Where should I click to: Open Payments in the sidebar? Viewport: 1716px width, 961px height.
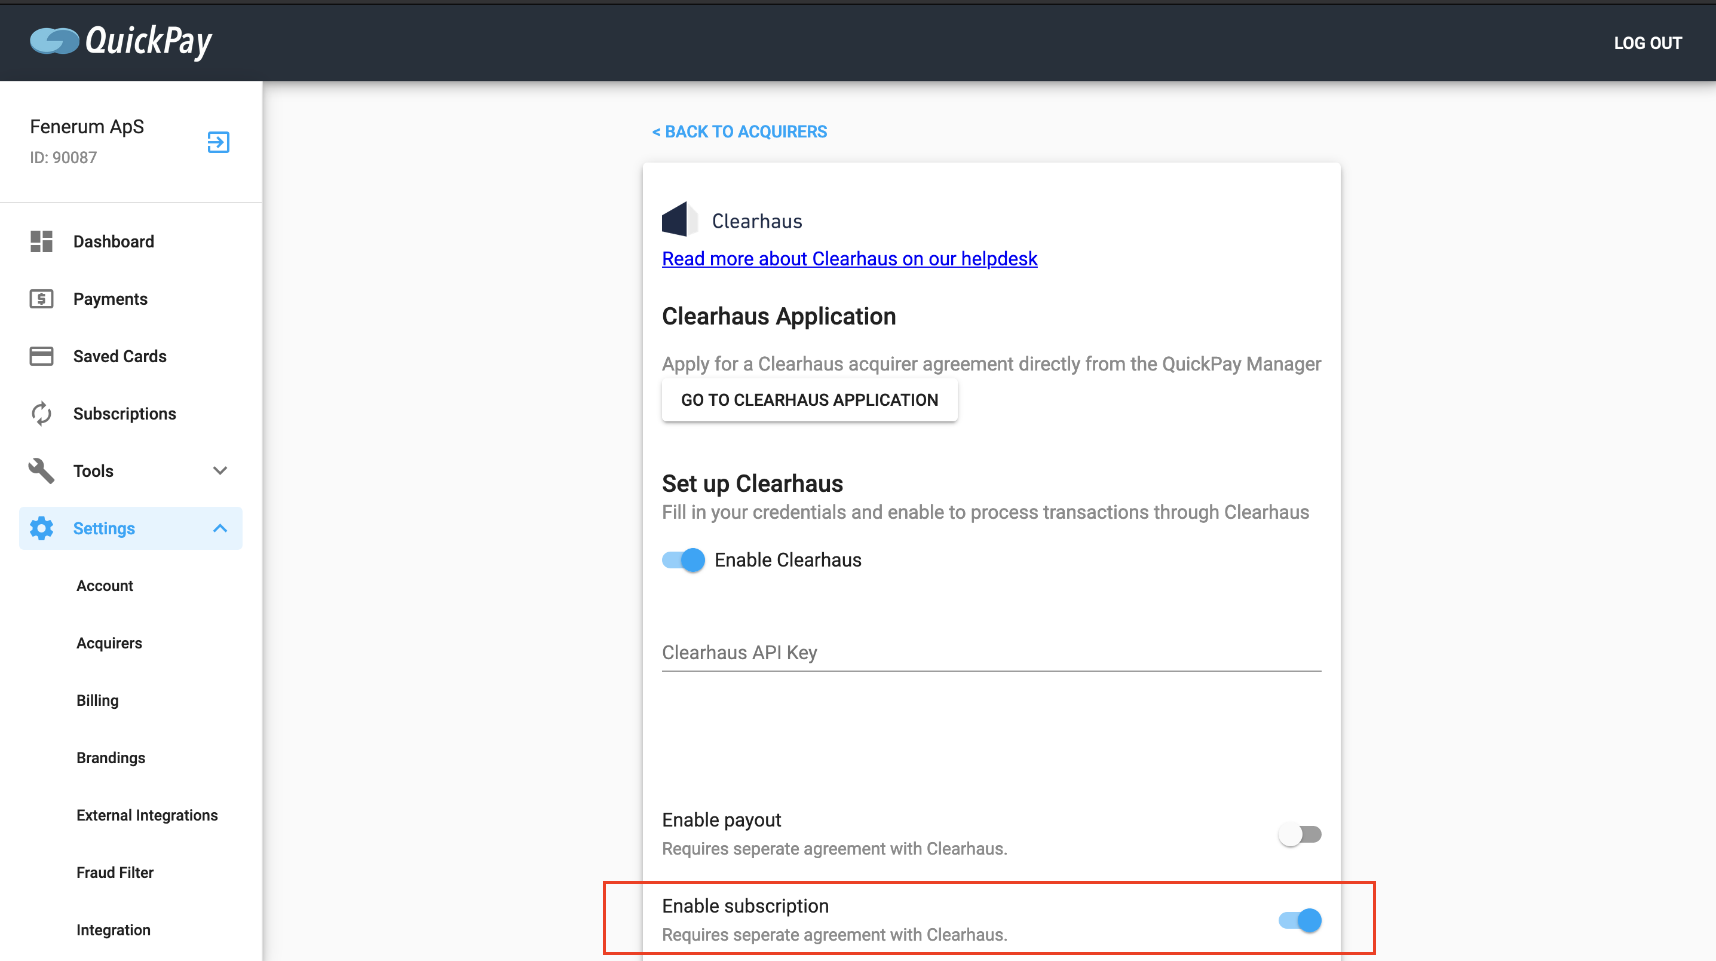(111, 299)
